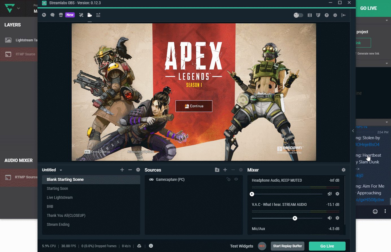Viewport: 391px width, 252px height.
Task: Toggle lock on Gamecapture (PC) source
Action: click(229, 179)
